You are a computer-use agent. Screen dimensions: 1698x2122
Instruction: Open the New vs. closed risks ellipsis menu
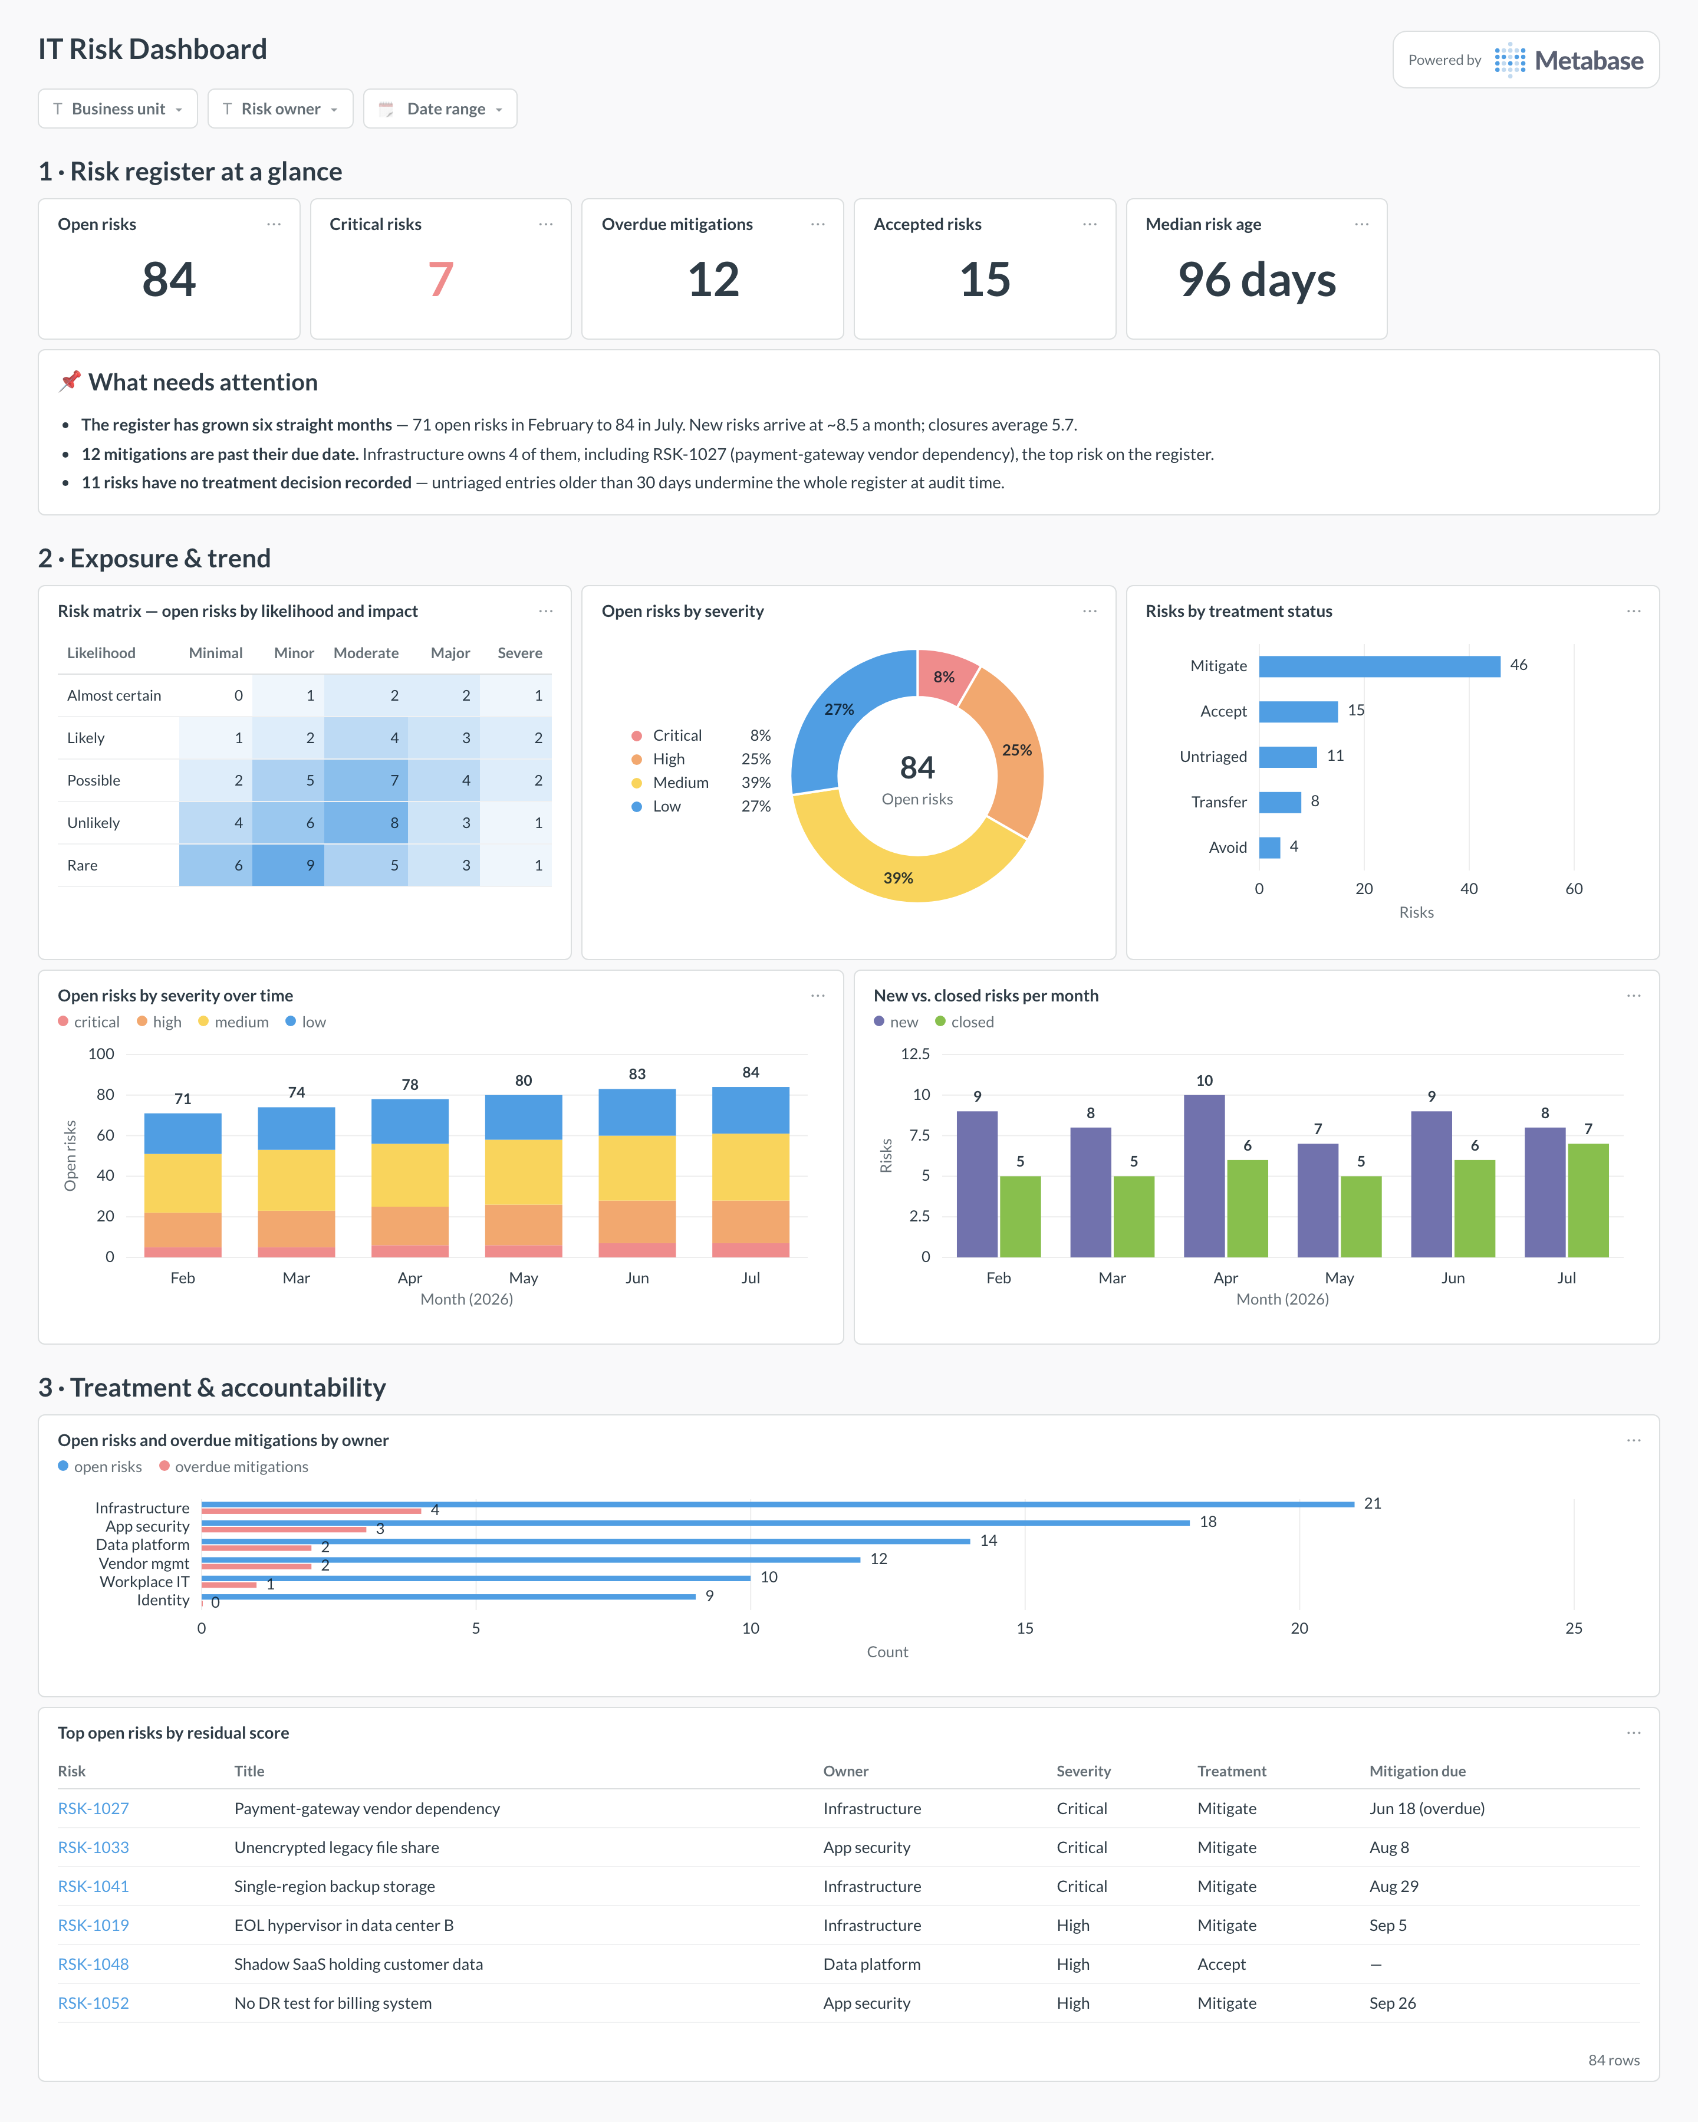(x=1634, y=996)
